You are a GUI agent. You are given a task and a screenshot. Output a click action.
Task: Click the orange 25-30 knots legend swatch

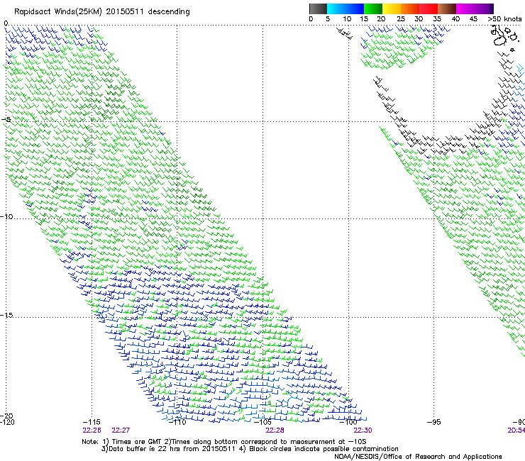[410, 9]
